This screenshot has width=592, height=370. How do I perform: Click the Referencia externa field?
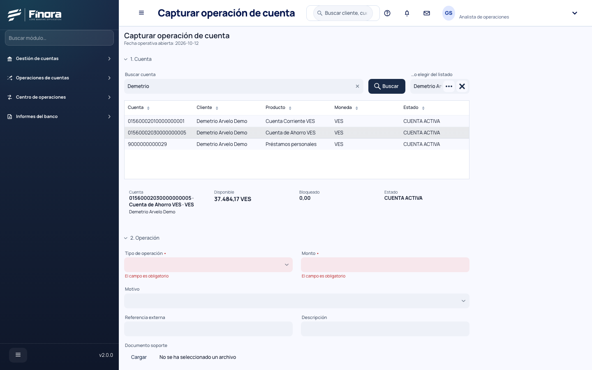click(208, 329)
